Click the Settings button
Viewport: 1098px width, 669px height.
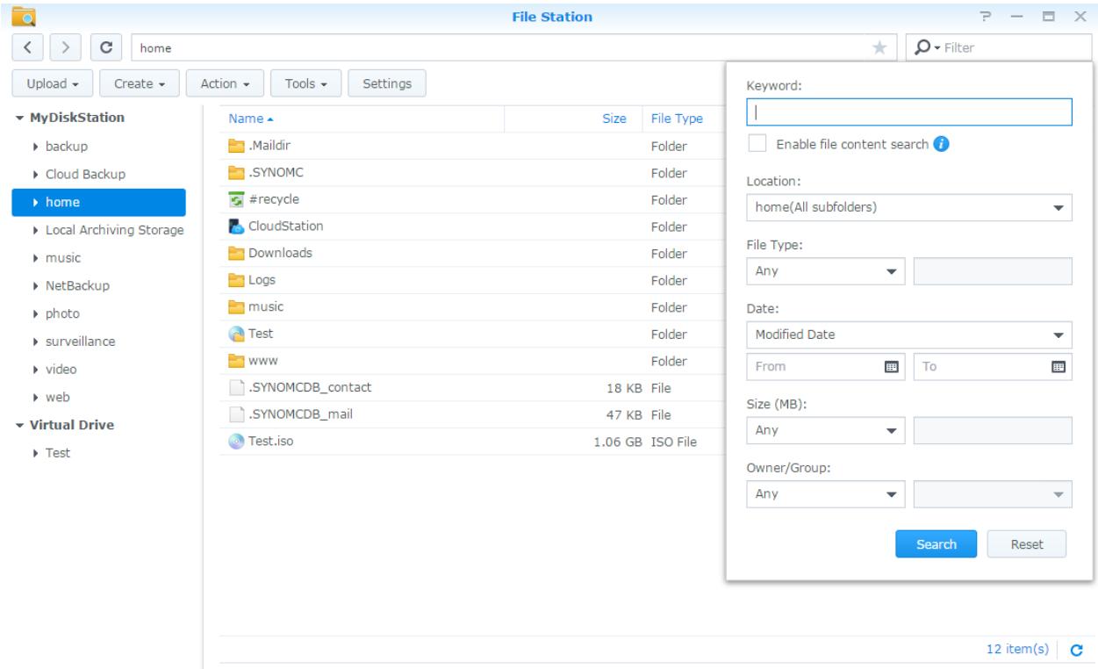pos(387,83)
